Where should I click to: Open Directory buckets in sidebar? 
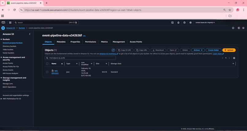coord(9,46)
